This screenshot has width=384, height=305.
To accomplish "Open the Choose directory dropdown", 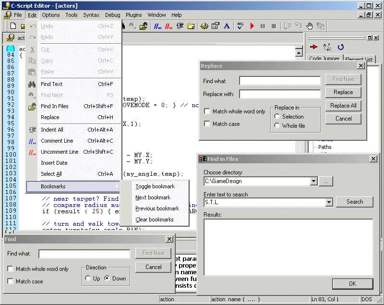I will [313, 182].
